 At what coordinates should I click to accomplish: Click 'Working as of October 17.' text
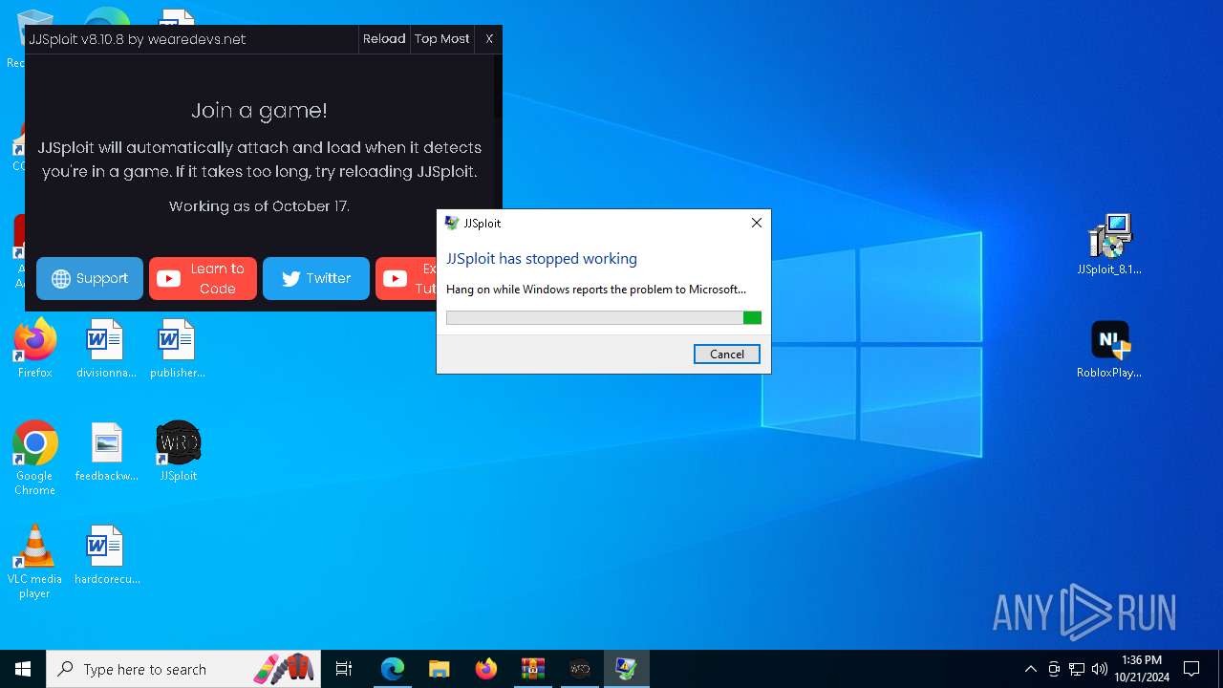(x=259, y=206)
